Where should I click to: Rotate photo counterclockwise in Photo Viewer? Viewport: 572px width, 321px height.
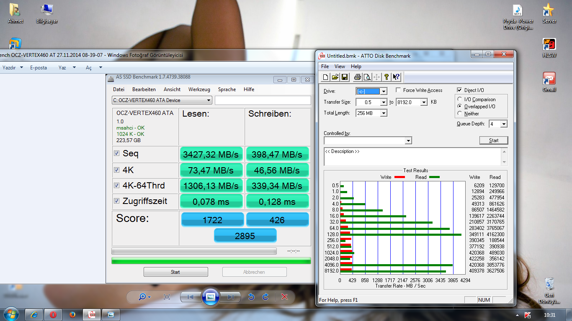[x=251, y=297]
